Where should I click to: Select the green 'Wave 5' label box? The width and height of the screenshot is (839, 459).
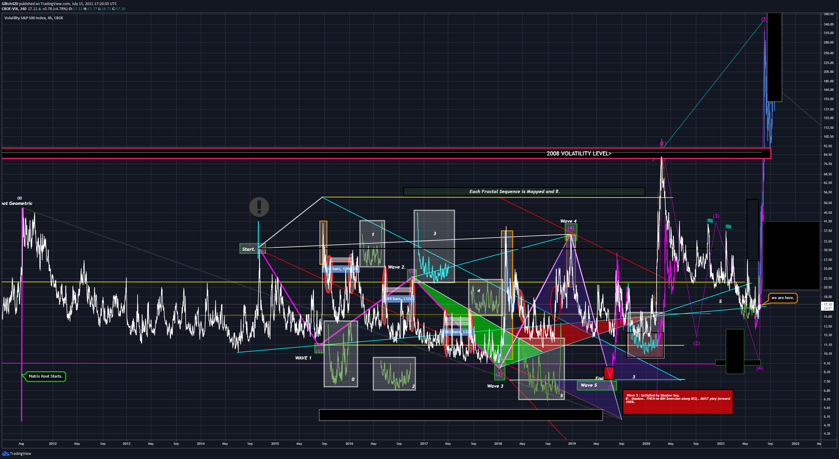(597, 386)
